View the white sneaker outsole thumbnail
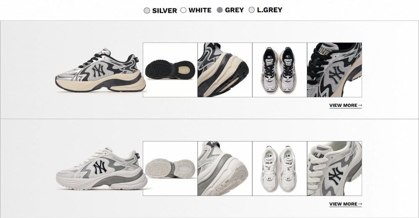This screenshot has height=218, width=419. click(x=170, y=168)
